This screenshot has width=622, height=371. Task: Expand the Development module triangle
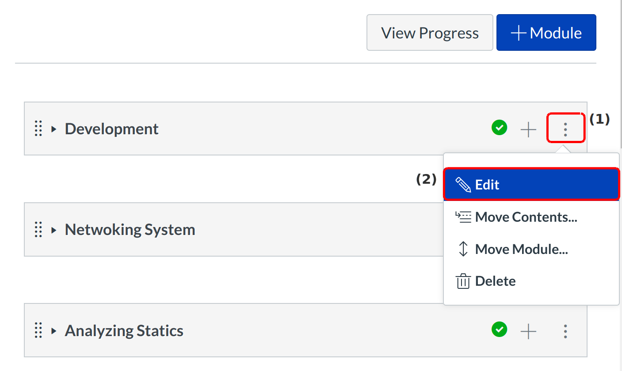click(x=54, y=129)
